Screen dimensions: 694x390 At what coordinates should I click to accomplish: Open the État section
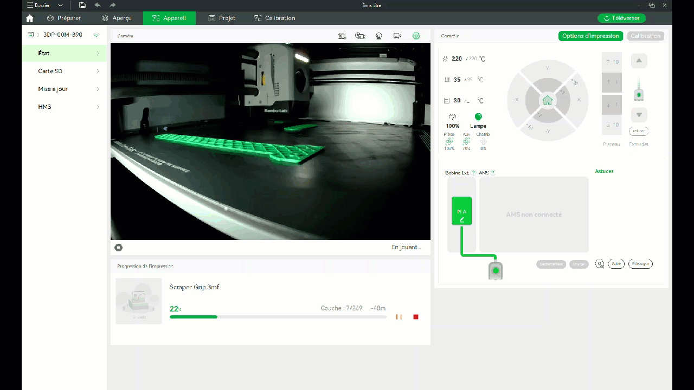coord(64,53)
